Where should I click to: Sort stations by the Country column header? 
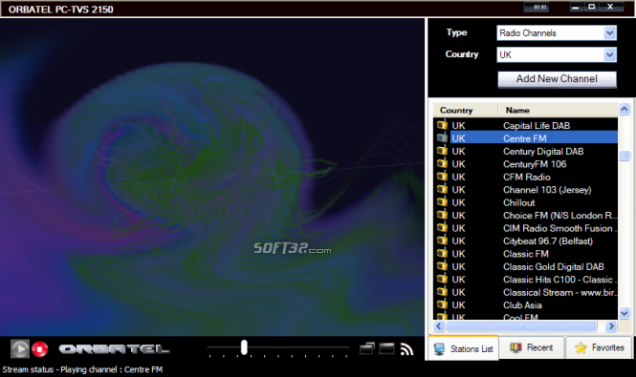[x=466, y=110]
